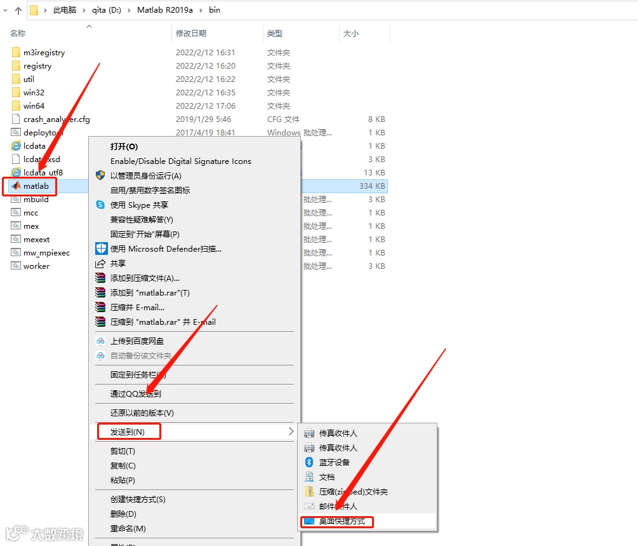Click the bin segment in address bar
This screenshot has height=546, width=638.
[215, 10]
